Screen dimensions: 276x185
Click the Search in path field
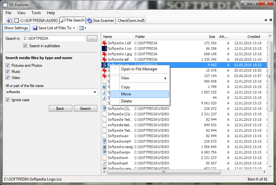coord(54,39)
